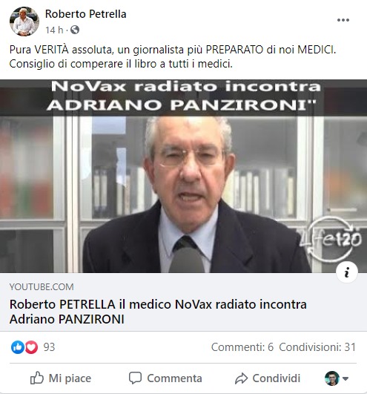Click the info 'i' icon on the link preview

point(347,272)
